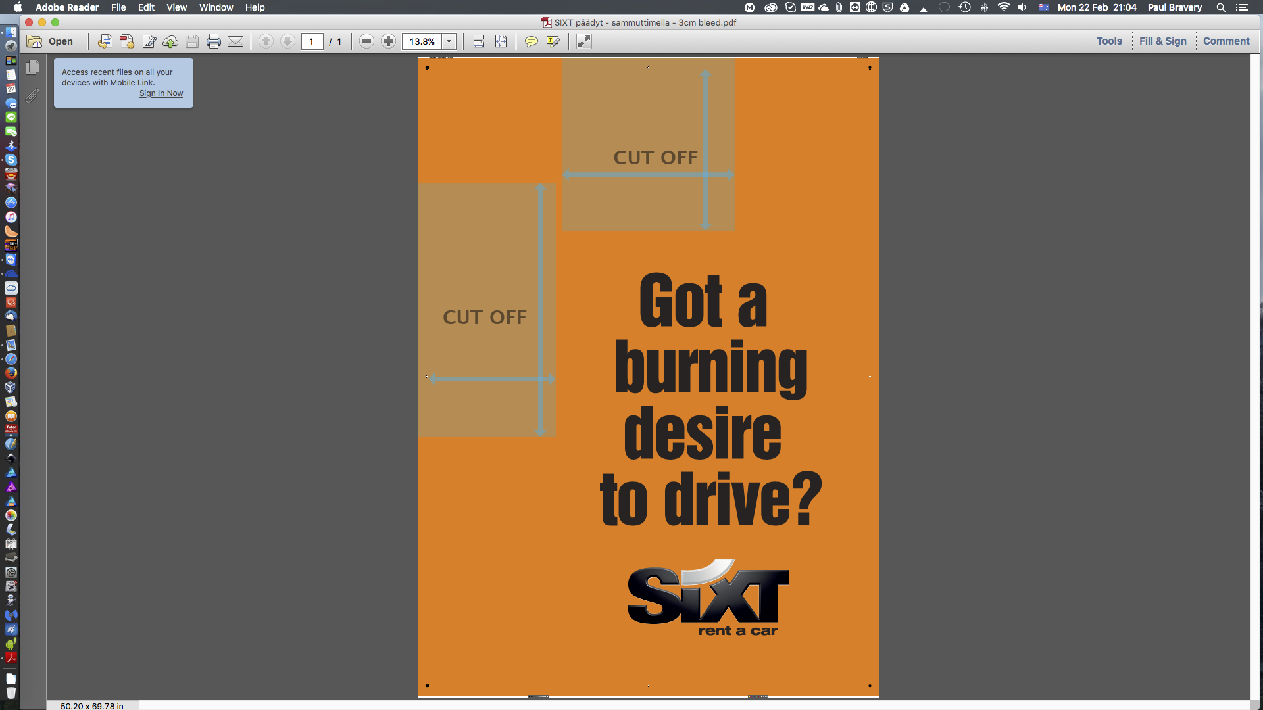The width and height of the screenshot is (1263, 710).
Task: Open the zoom level dropdown arrow
Action: click(x=449, y=41)
